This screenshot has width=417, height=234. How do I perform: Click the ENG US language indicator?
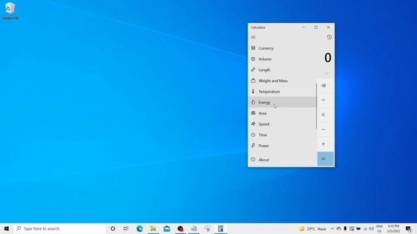(379, 229)
